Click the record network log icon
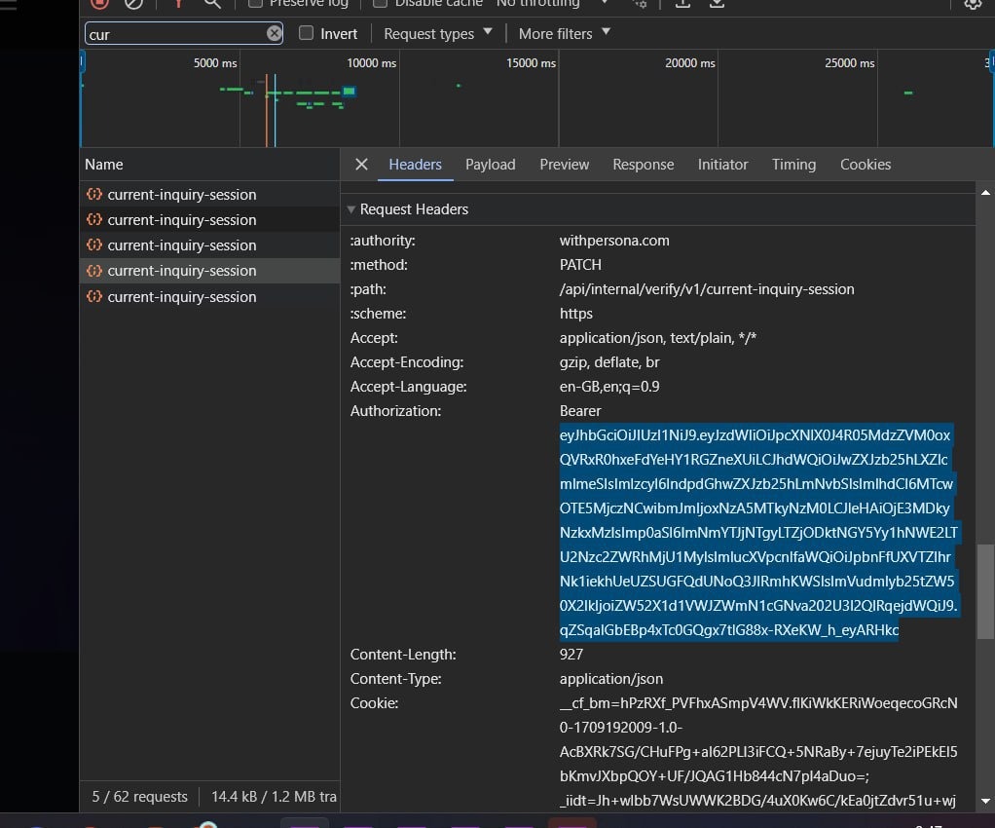 (98, 3)
